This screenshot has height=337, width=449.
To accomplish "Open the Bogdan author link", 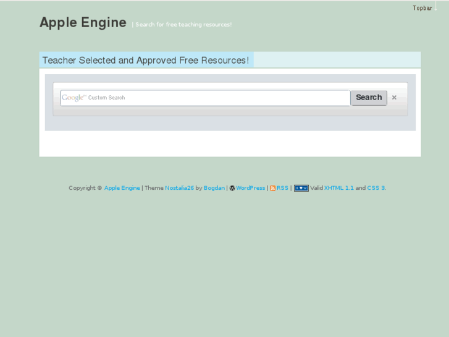I will pyautogui.click(x=214, y=188).
